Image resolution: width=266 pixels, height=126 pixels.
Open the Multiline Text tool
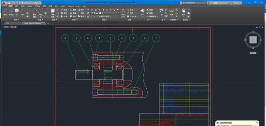pyautogui.click(x=123, y=12)
